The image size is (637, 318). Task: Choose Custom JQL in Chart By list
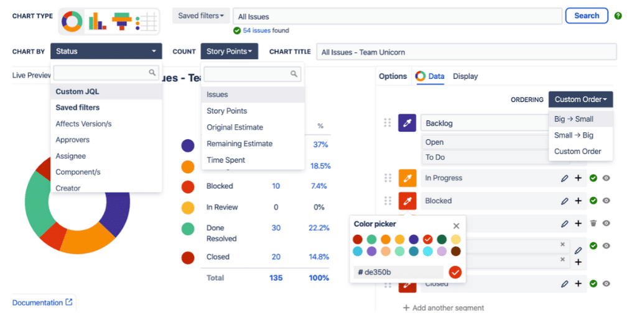[106, 92]
